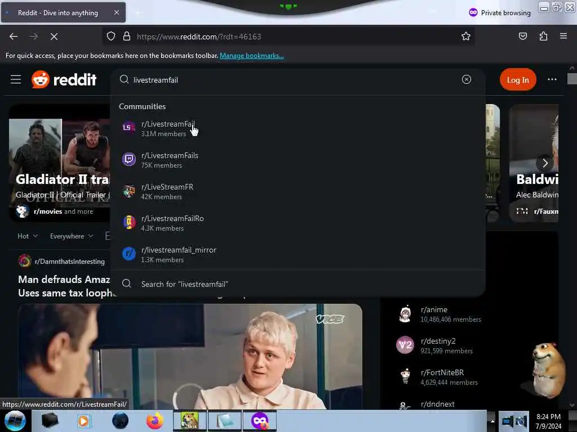Image resolution: width=577 pixels, height=432 pixels.
Task: Go back using the browser back arrow
Action: (14, 37)
